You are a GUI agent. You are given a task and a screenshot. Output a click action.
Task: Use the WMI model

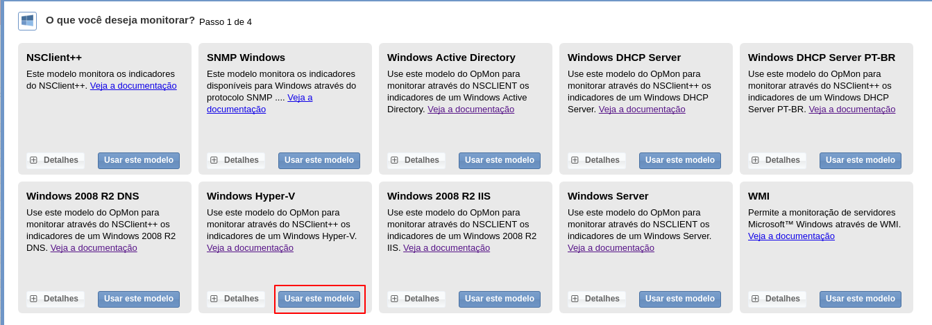861,299
